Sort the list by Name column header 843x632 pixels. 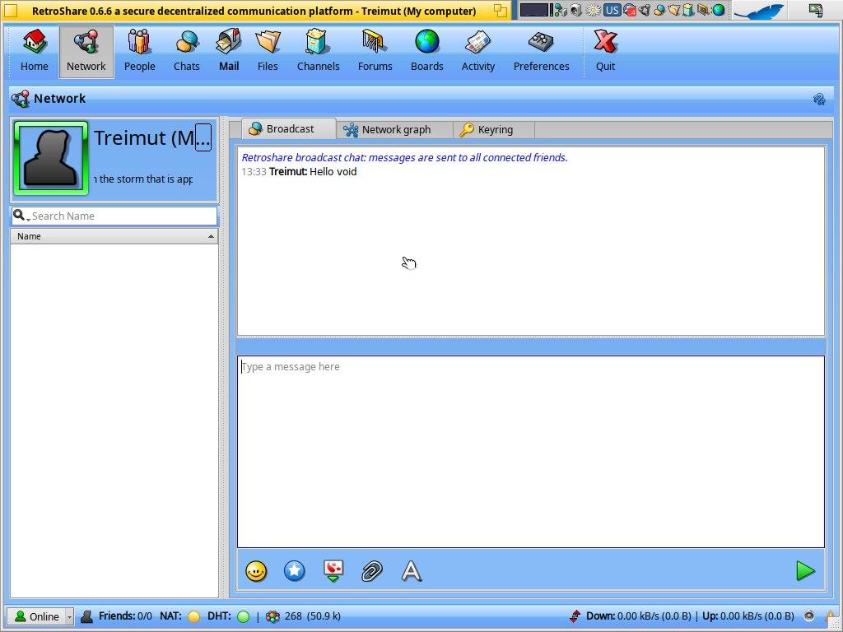pos(114,236)
